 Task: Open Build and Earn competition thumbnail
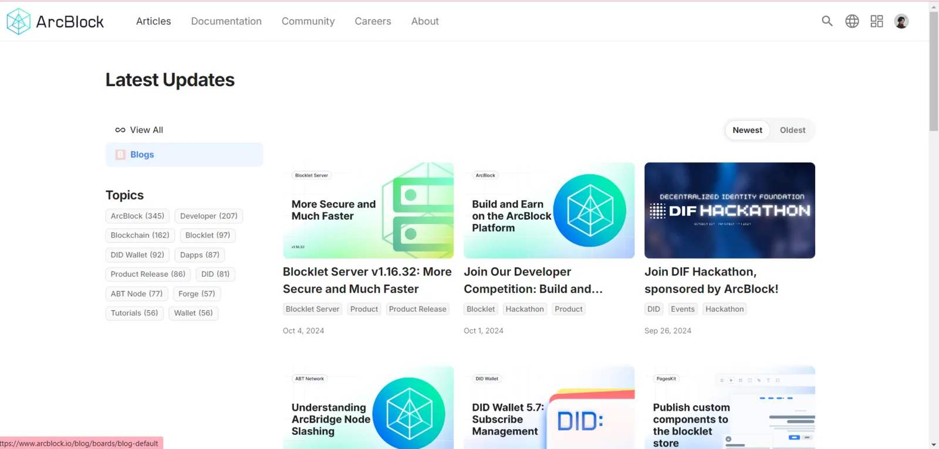coord(549,210)
